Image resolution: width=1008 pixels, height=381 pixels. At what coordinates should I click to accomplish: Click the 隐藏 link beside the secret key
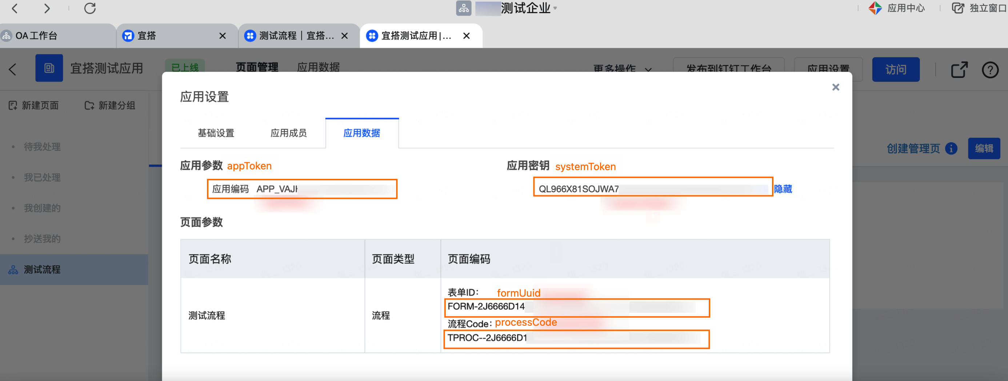pos(783,189)
